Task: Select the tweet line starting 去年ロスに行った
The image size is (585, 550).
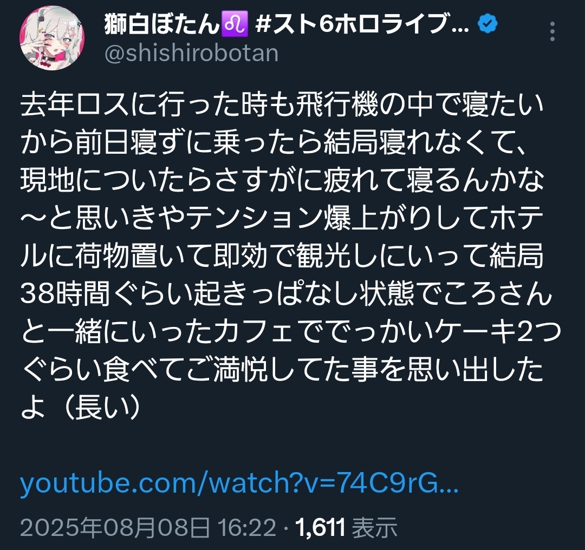Action: click(x=282, y=105)
